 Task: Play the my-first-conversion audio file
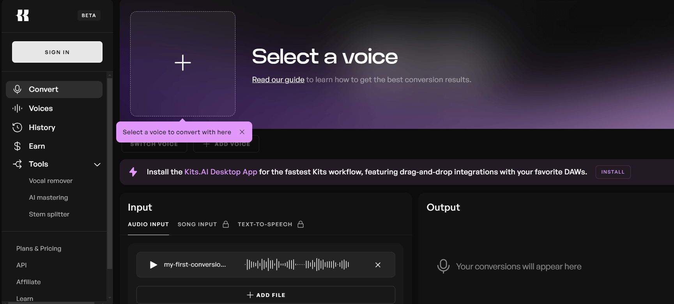click(x=154, y=265)
